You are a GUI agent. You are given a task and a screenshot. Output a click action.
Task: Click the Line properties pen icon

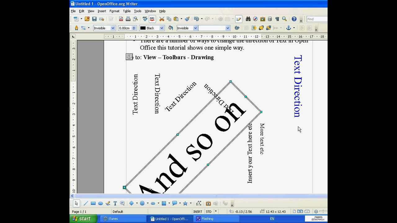(x=76, y=28)
